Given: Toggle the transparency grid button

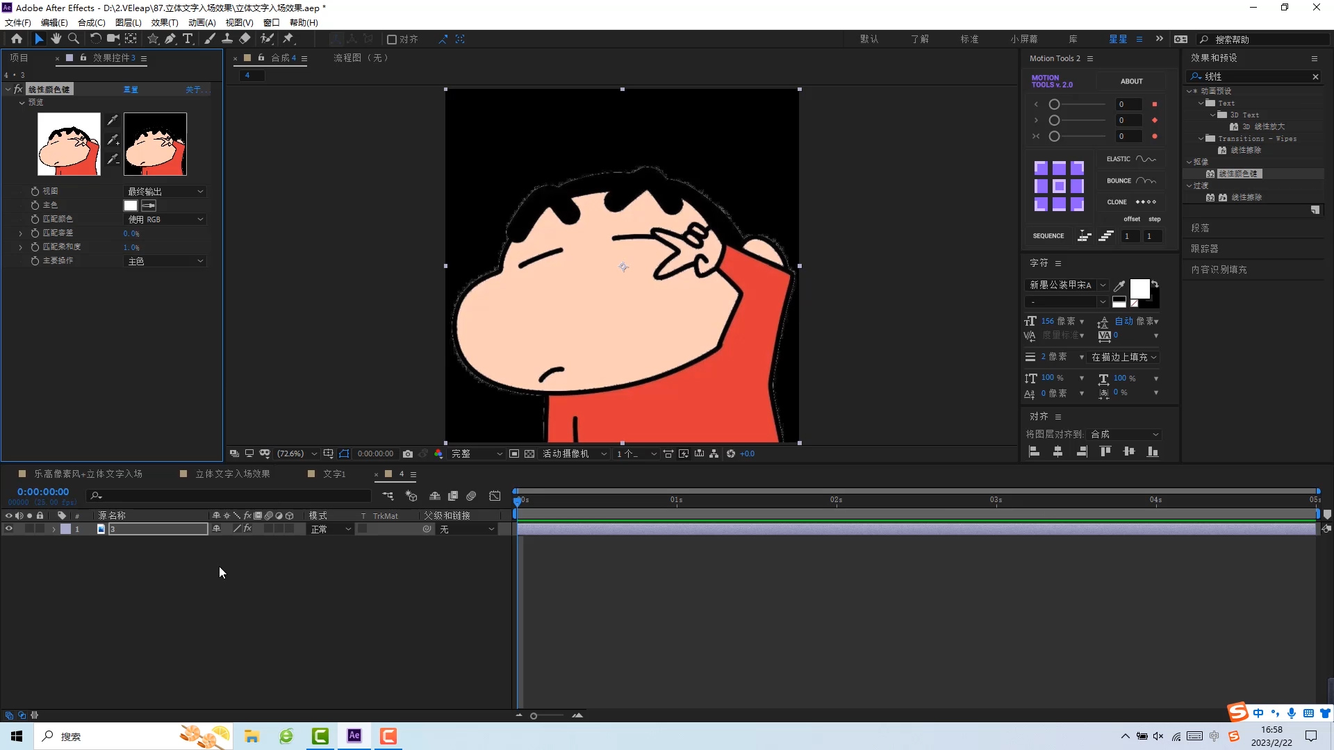Looking at the screenshot, I should [x=529, y=453].
